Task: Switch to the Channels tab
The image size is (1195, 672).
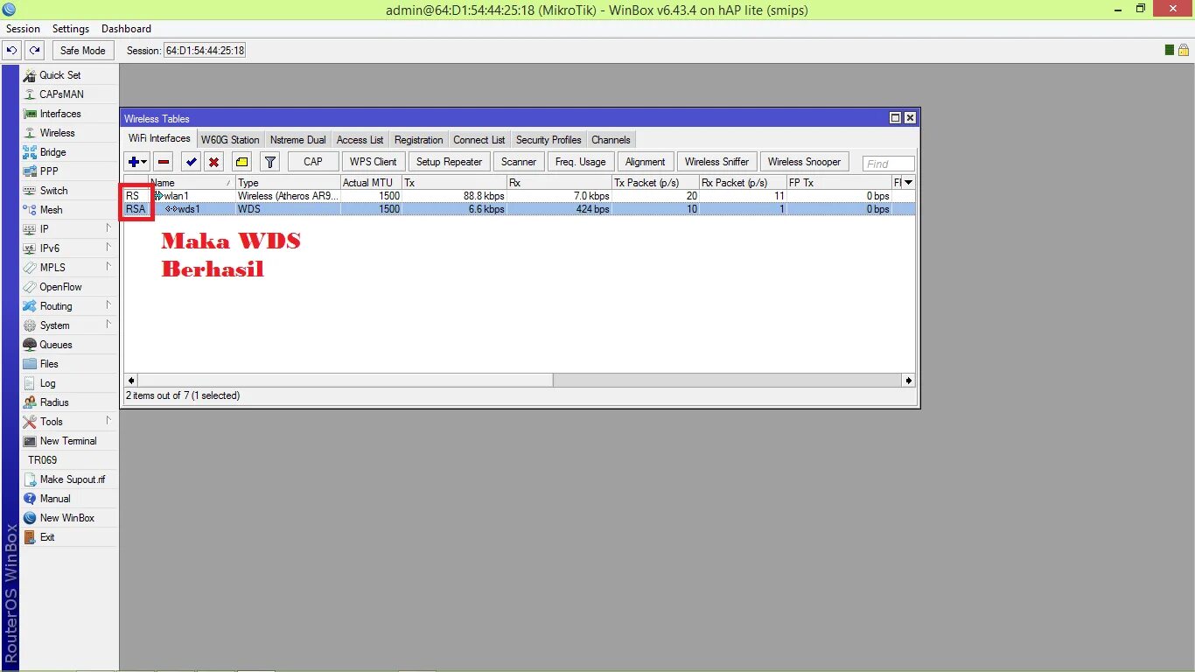Action: coord(611,140)
